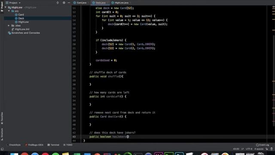Viewport: 275px width, 155px height.
Task: Open the Terminal tool window
Action: point(53,145)
